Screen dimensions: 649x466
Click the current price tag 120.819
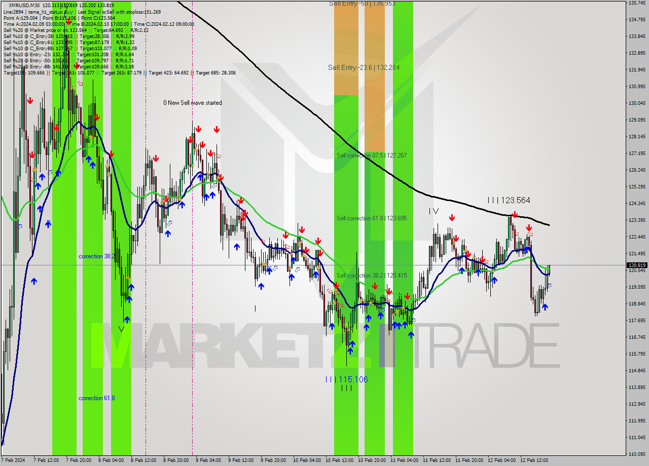(x=637, y=265)
